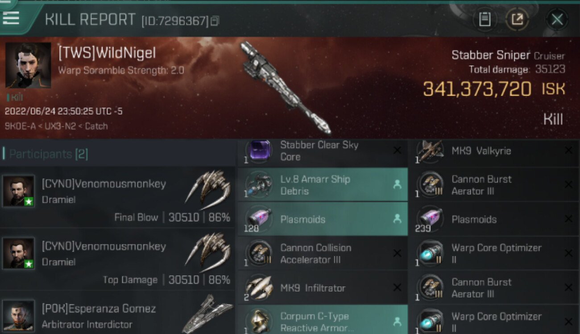This screenshot has width=580, height=334.
Task: Toggle person marker on Amarr Ship Debris
Action: pyautogui.click(x=397, y=184)
